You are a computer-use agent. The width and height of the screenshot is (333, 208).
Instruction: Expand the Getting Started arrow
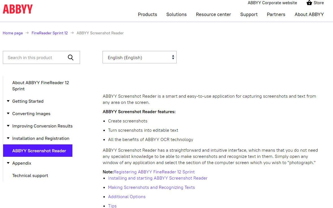pos(8,101)
